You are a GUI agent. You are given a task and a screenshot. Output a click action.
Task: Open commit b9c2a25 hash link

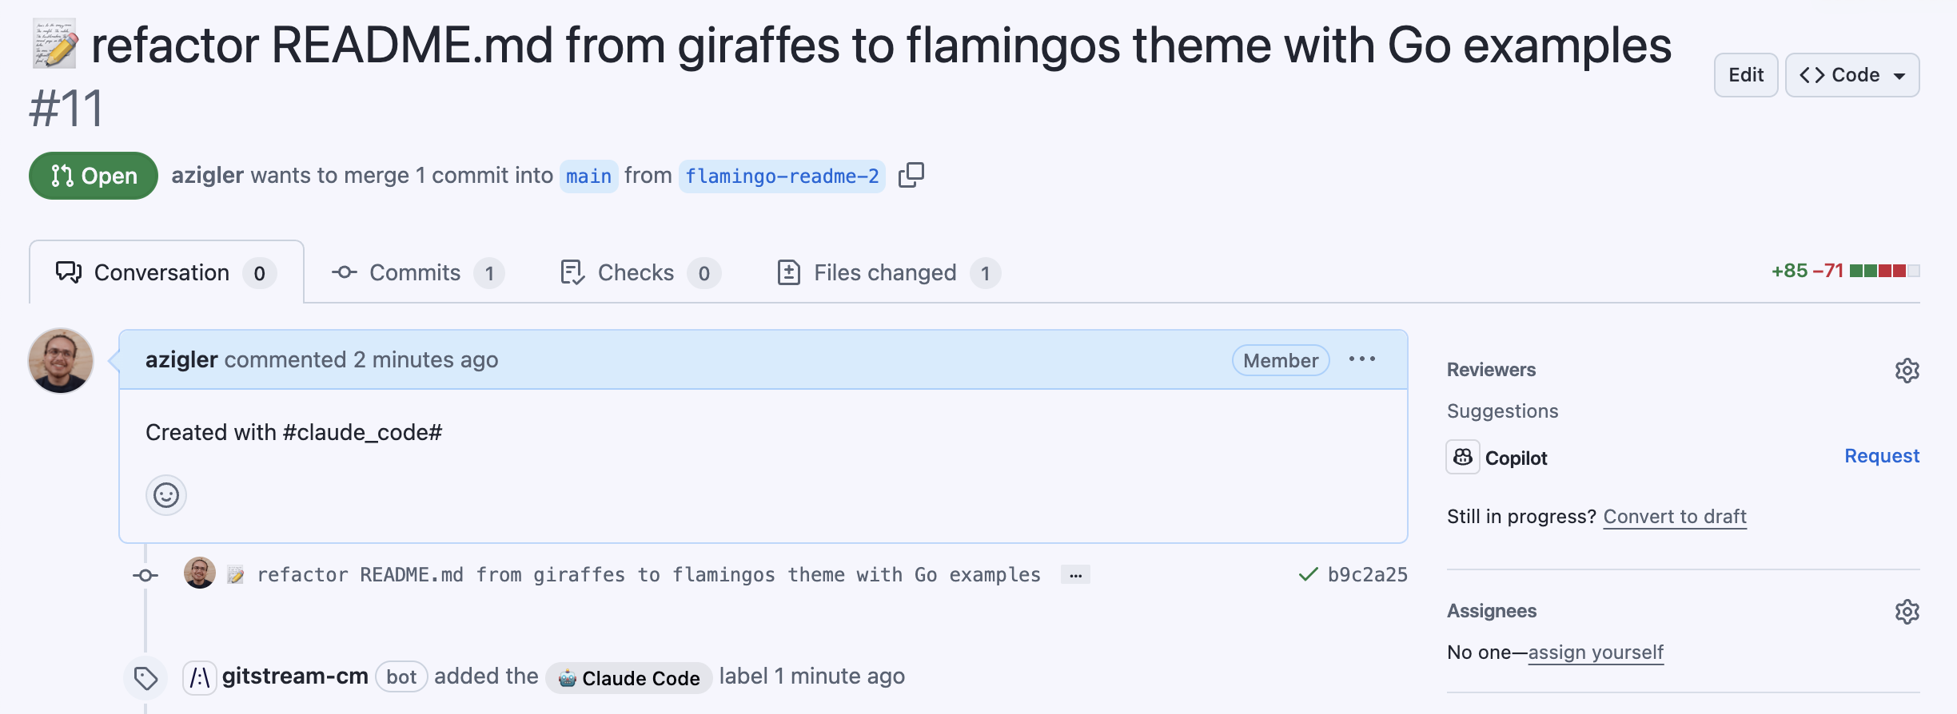[x=1367, y=575]
